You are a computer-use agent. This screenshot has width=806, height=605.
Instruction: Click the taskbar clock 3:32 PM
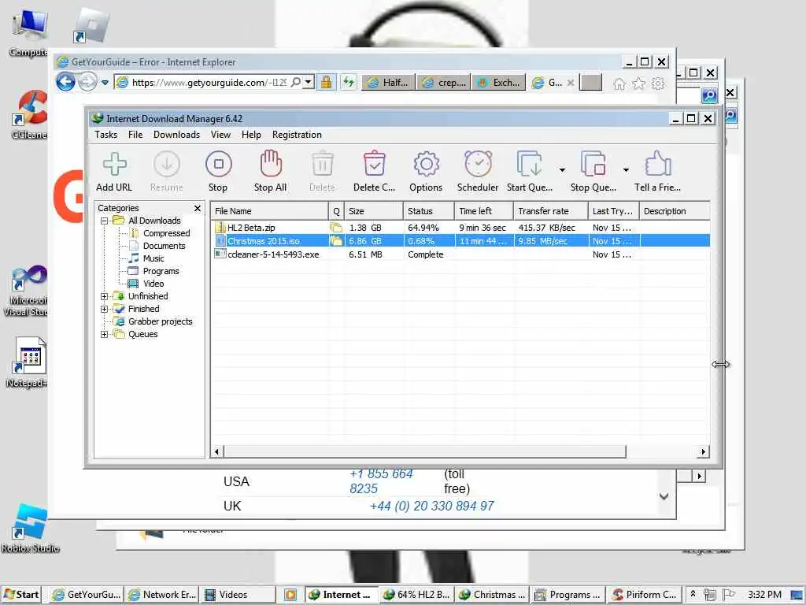tap(764, 595)
